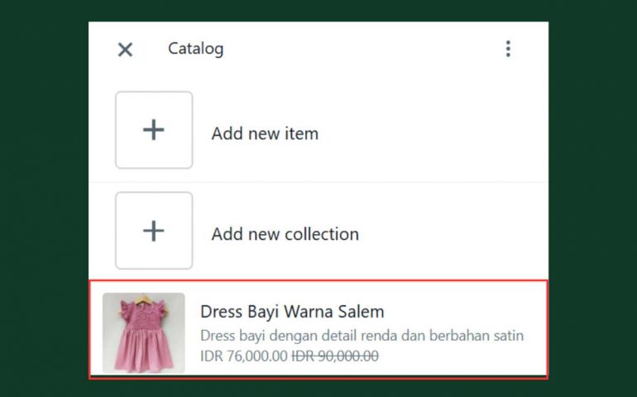Click the product description about renda and satin
The width and height of the screenshot is (637, 397).
point(362,336)
